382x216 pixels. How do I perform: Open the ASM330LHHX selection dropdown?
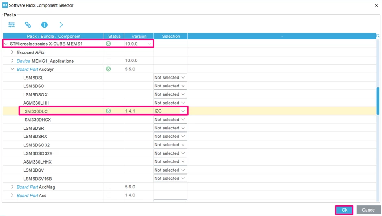tap(170, 161)
